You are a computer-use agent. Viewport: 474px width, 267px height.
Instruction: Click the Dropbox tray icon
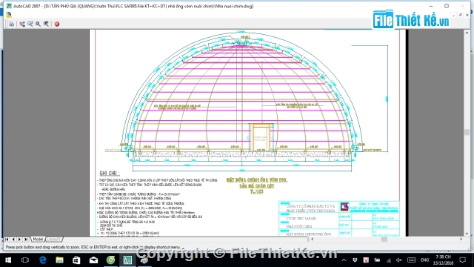(355, 260)
